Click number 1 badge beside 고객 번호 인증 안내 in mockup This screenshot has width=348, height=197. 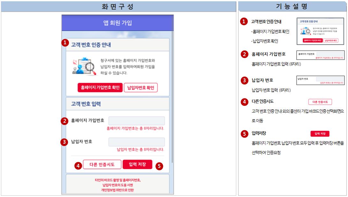point(65,42)
